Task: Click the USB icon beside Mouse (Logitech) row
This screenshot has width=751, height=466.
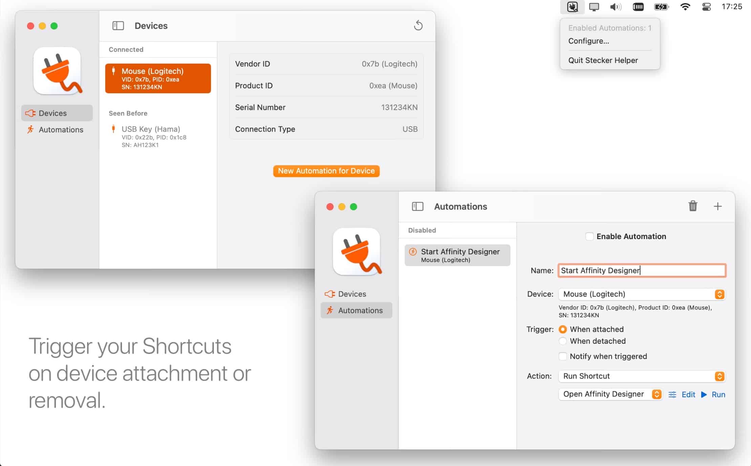Action: [x=113, y=71]
